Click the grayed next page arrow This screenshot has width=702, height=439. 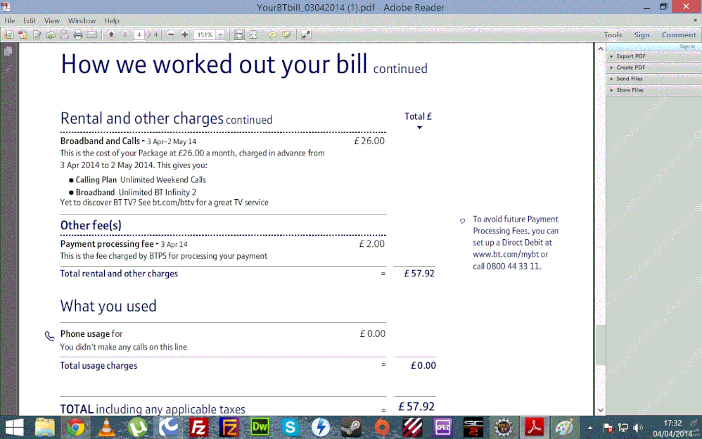click(125, 34)
